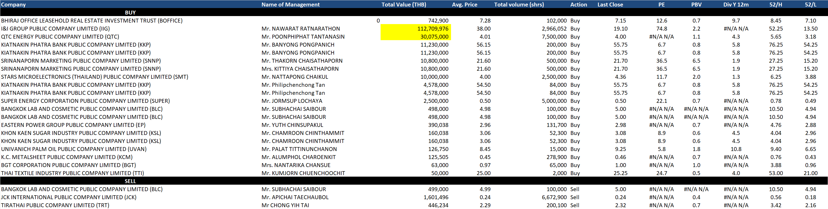
Task: Select the PBV column header
Action: (696, 4)
